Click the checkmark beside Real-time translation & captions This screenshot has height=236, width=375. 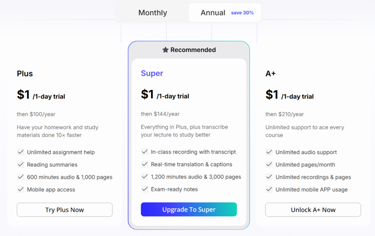tap(145, 164)
